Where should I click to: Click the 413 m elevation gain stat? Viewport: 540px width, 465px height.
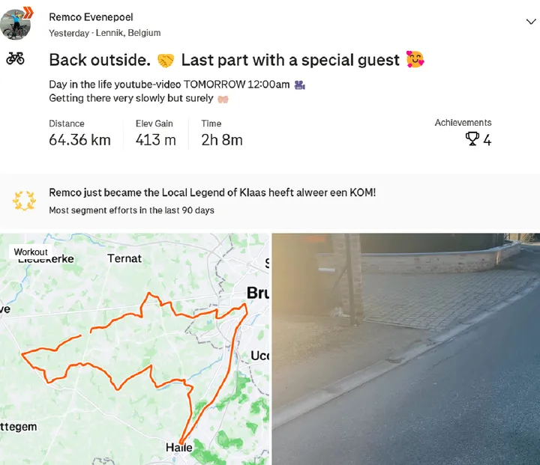point(156,139)
